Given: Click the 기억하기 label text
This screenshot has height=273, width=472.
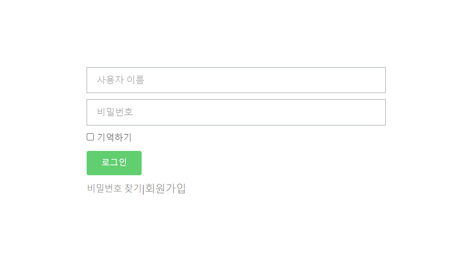Looking at the screenshot, I should (114, 137).
